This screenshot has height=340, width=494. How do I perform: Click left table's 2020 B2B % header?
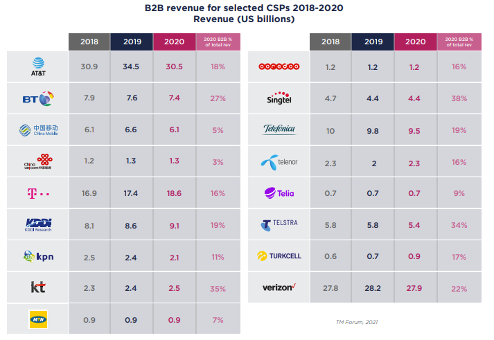[x=218, y=42]
